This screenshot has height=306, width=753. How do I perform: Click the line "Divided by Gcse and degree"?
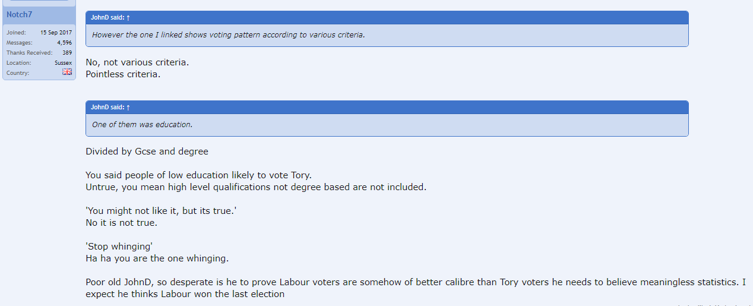pyautogui.click(x=147, y=152)
